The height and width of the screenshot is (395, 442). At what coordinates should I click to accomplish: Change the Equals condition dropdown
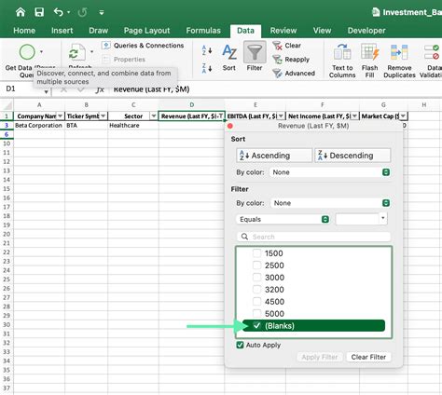click(x=283, y=219)
